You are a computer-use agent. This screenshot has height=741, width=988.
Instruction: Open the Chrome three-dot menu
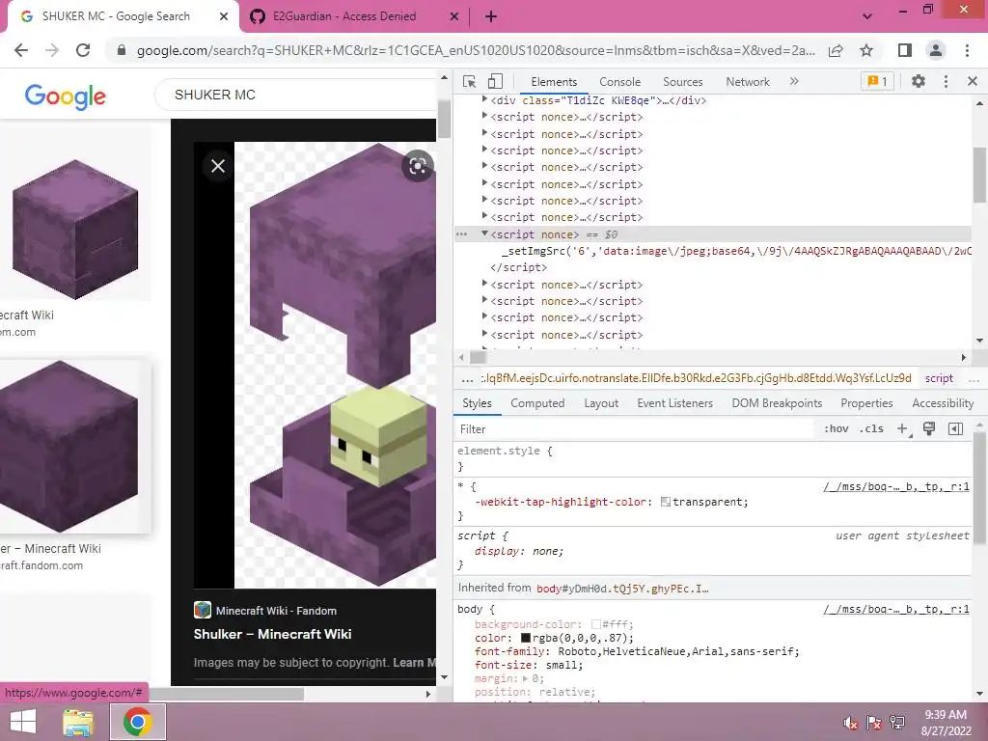pos(967,50)
